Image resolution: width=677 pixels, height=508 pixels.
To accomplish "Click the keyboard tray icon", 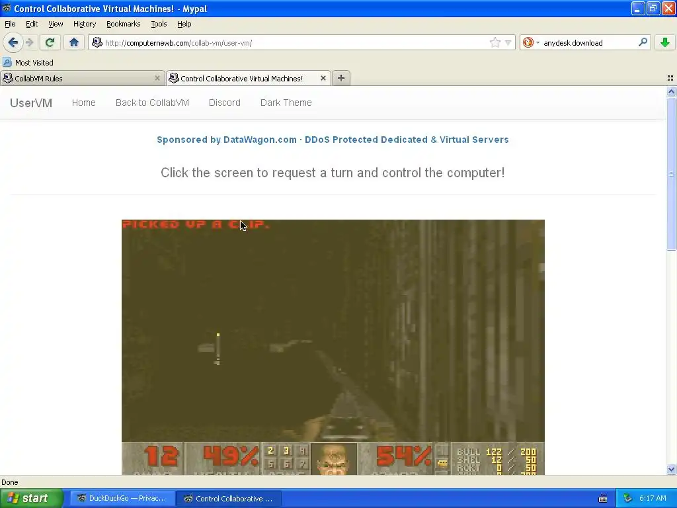I will [x=603, y=499].
